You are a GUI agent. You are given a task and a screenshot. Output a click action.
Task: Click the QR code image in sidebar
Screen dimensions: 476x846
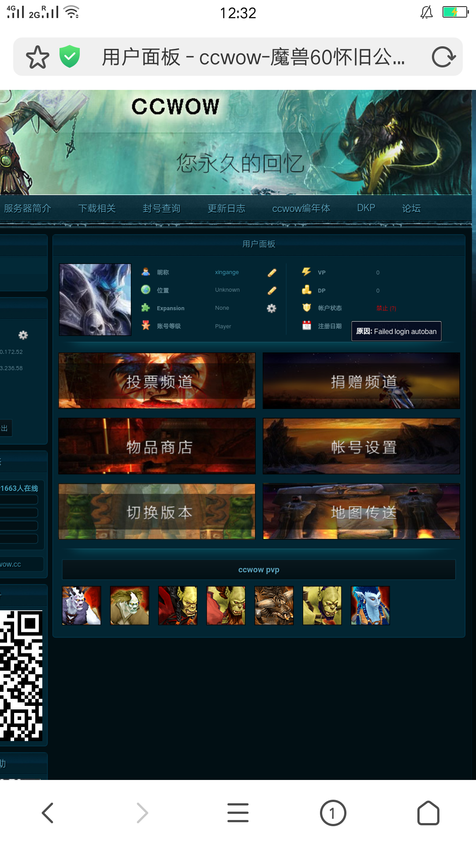(21, 675)
